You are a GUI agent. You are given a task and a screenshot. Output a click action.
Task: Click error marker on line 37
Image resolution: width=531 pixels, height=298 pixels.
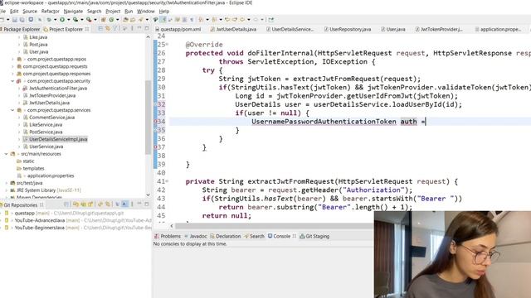pyautogui.click(x=155, y=147)
